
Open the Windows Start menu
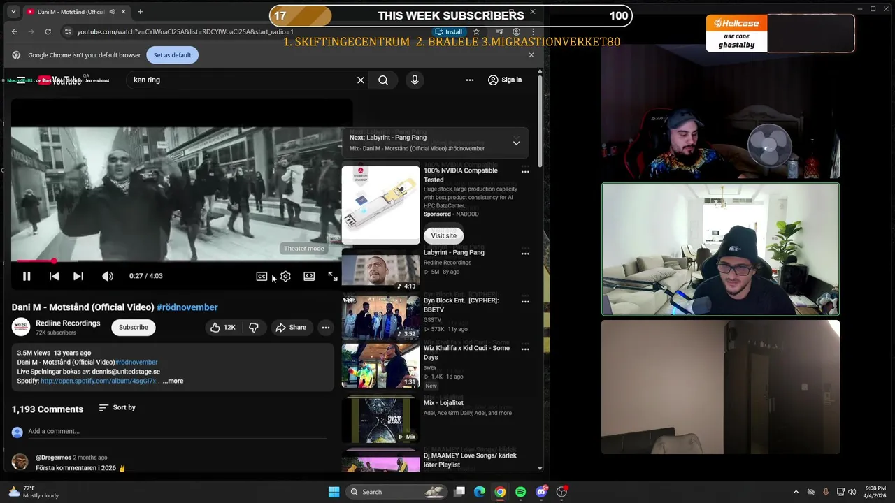click(x=334, y=492)
